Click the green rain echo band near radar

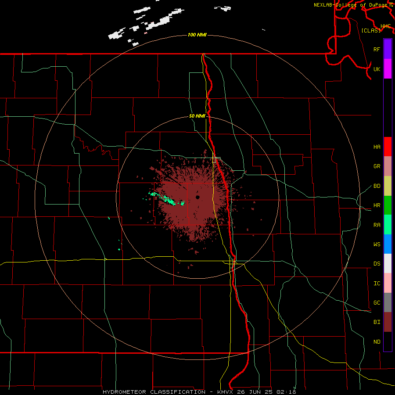167,199
